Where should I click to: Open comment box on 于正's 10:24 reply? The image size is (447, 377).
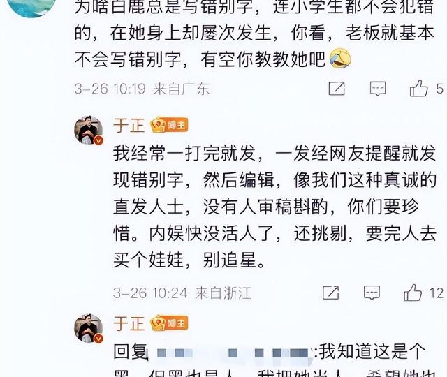(372, 293)
